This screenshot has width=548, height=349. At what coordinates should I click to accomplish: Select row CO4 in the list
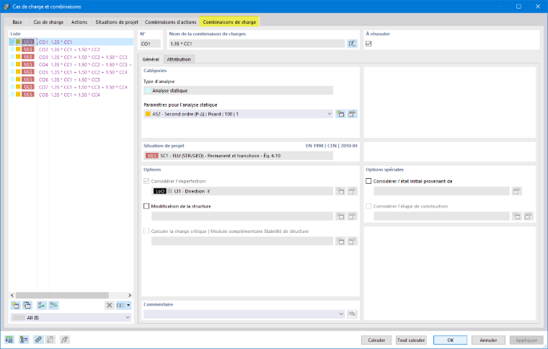(71, 65)
